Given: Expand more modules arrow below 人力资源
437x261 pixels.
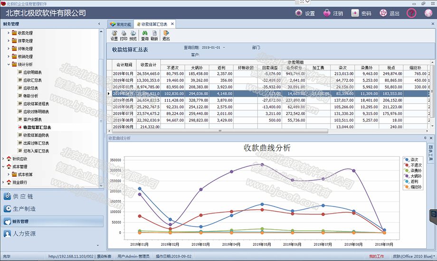Looking at the screenshot, I should point(98,245).
